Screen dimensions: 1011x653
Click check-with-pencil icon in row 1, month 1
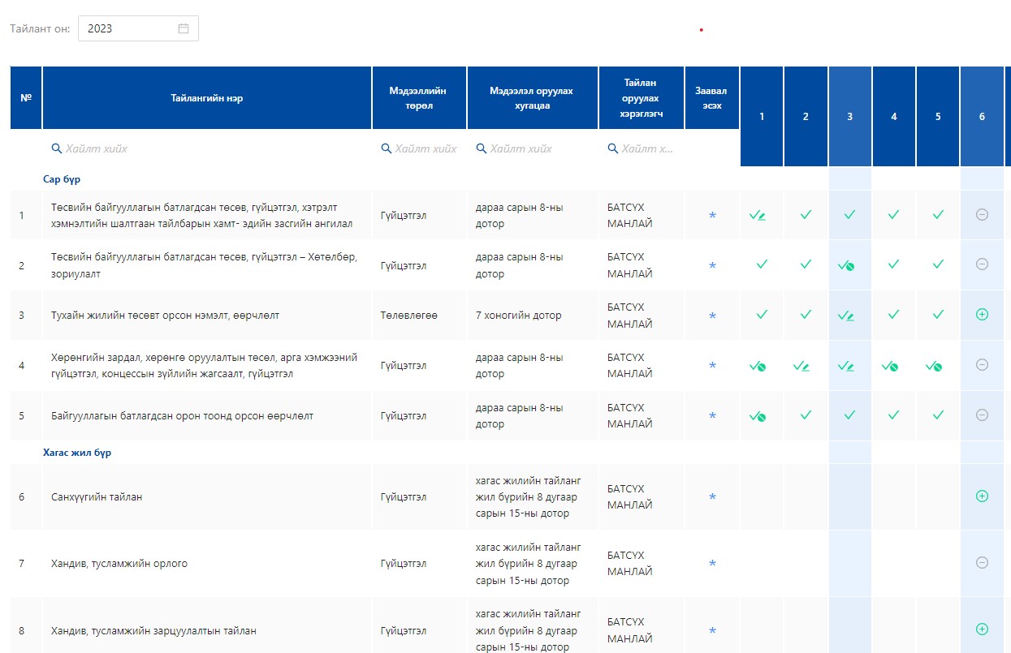tap(758, 215)
